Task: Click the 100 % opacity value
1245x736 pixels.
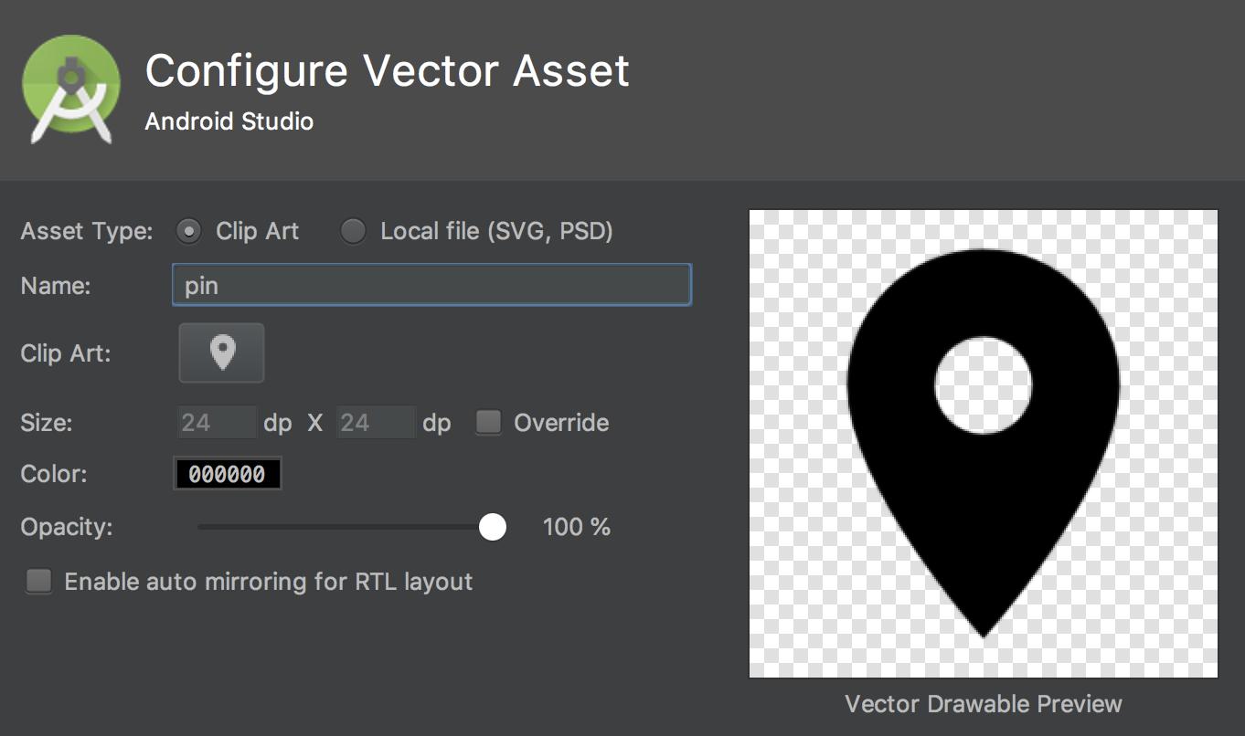Action: point(576,527)
